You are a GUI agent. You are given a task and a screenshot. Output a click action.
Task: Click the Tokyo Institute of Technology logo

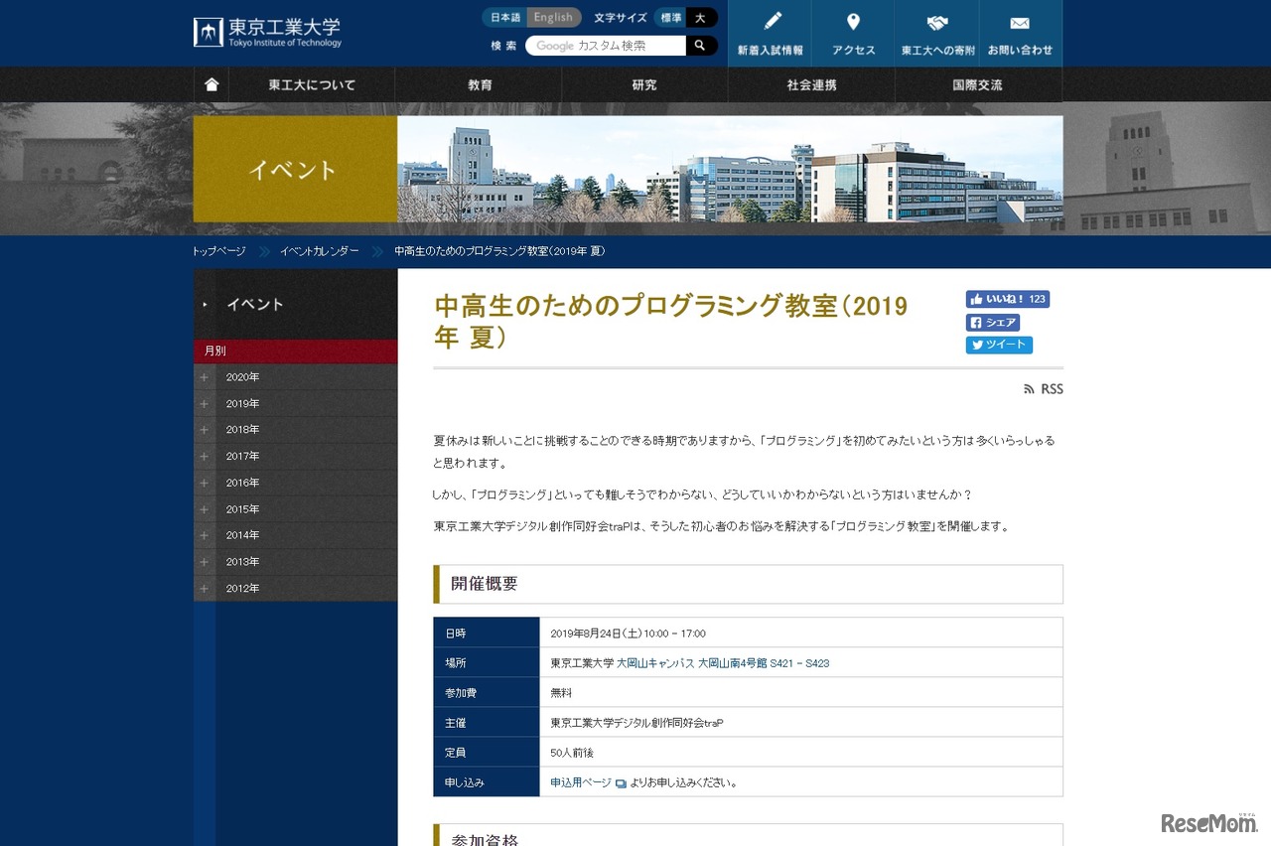point(267,32)
